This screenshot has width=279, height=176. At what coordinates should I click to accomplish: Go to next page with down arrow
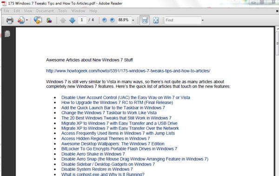tap(72, 20)
